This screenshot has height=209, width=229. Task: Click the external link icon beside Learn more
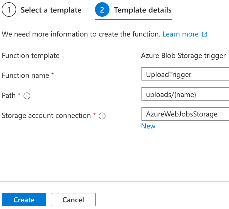[204, 34]
